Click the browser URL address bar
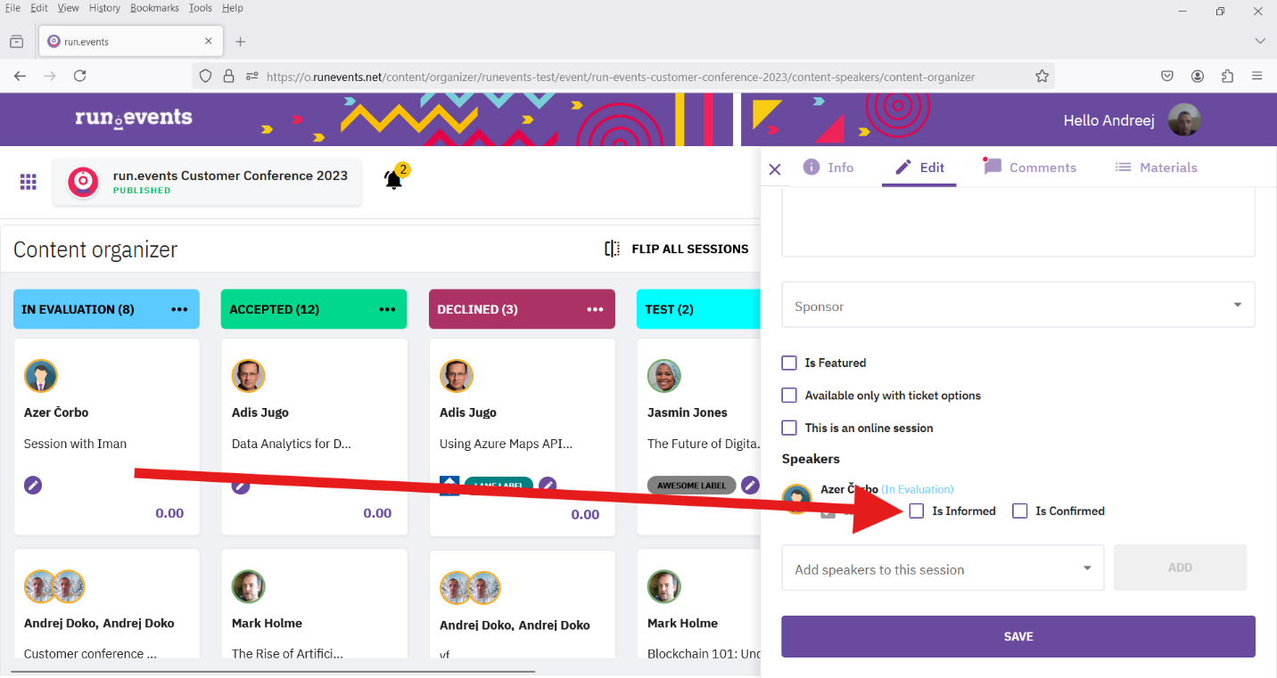 [620, 77]
